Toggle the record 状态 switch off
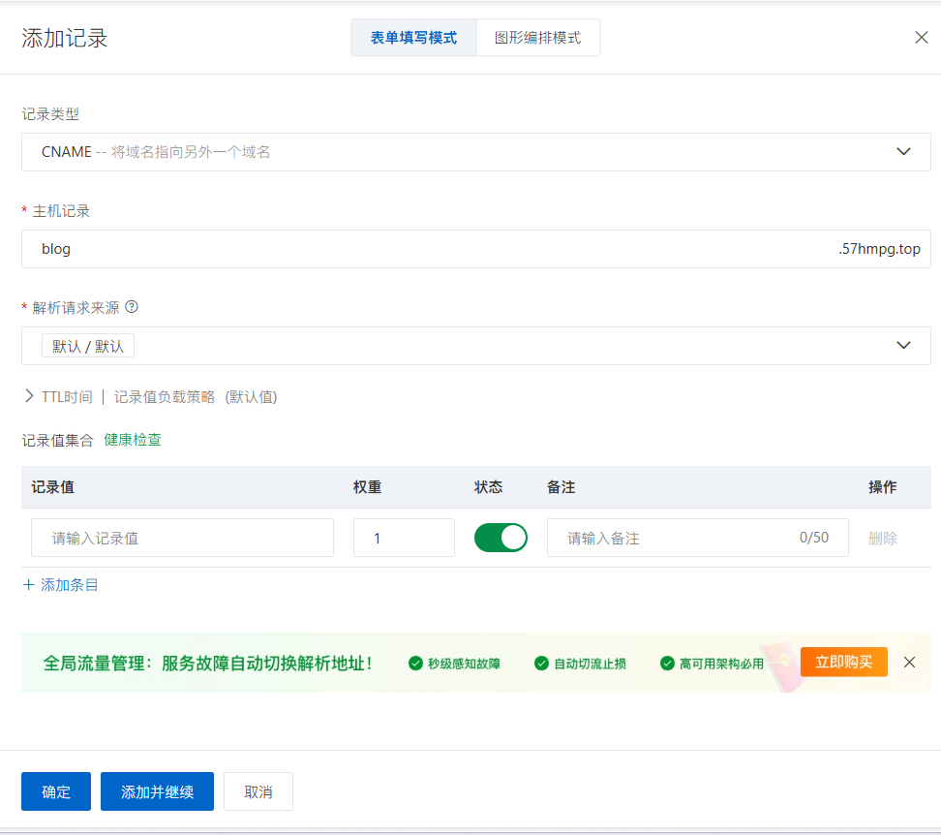Image resolution: width=941 pixels, height=835 pixels. 501,538
